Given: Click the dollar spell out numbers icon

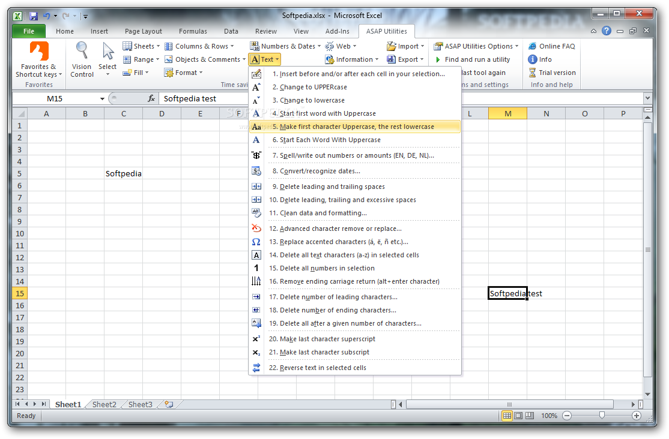Looking at the screenshot, I should pyautogui.click(x=256, y=155).
